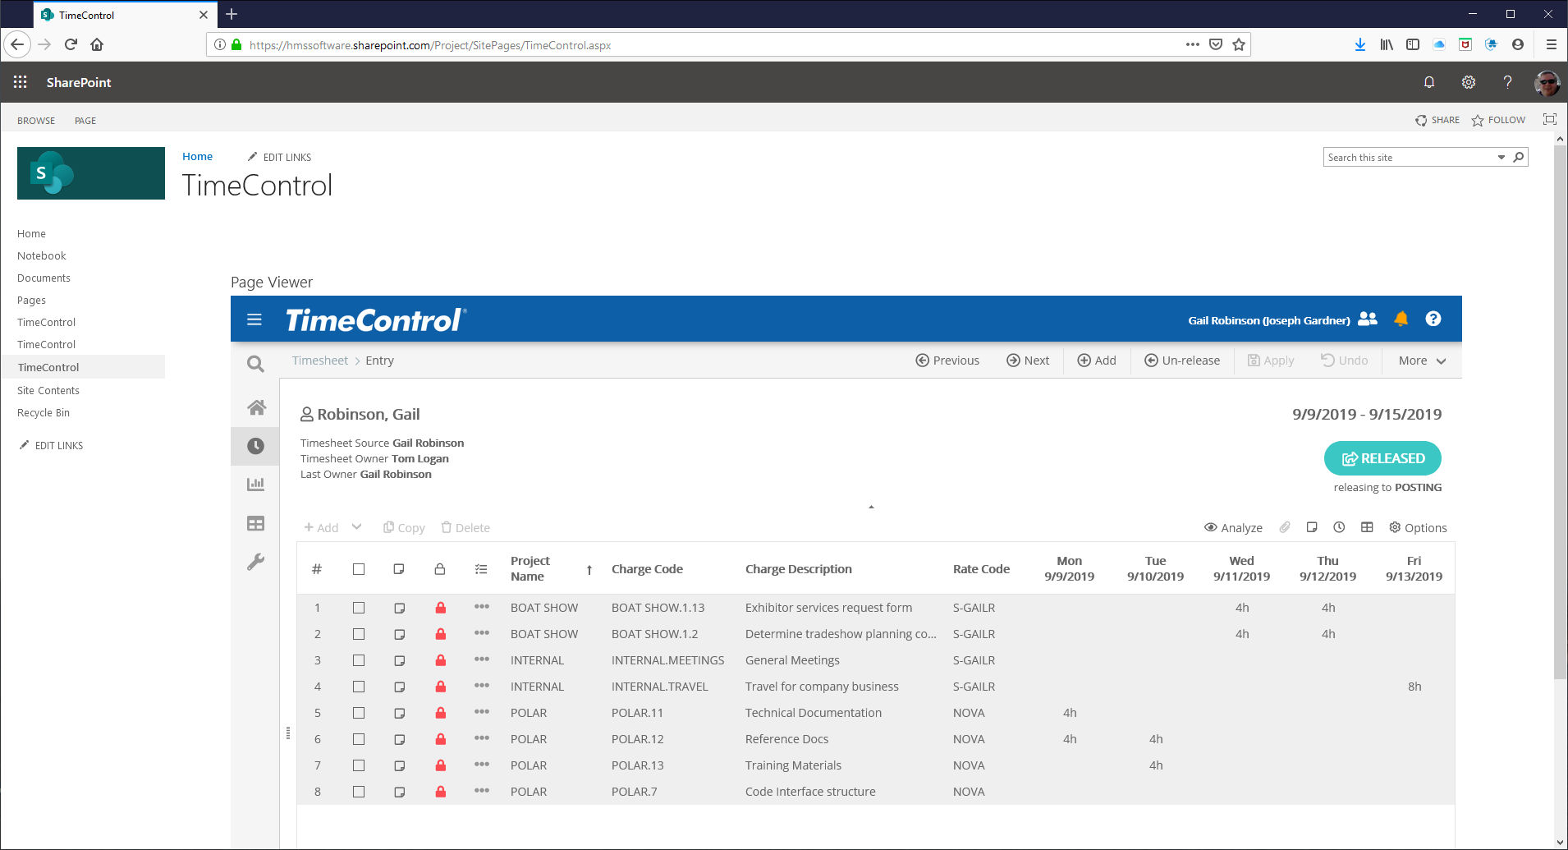The height and width of the screenshot is (850, 1568).
Task: Open the yellow notifications bell in TimeControl
Action: pos(1401,319)
